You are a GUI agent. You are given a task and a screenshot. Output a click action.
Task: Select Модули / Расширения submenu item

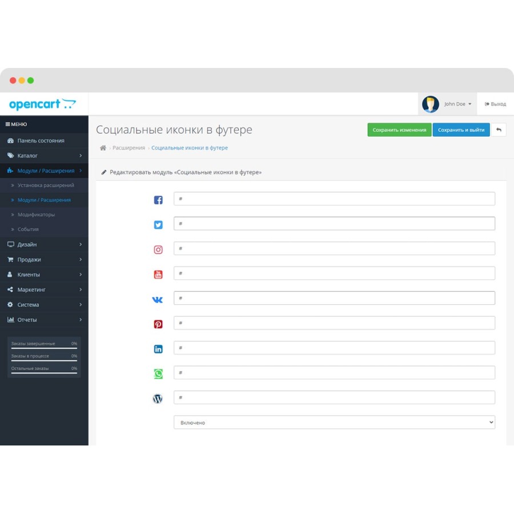point(44,200)
